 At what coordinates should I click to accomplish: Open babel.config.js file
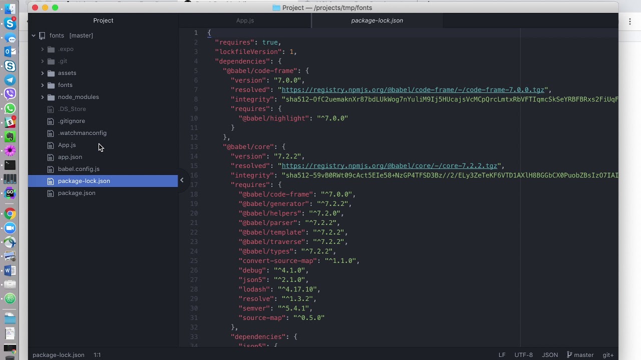(79, 169)
